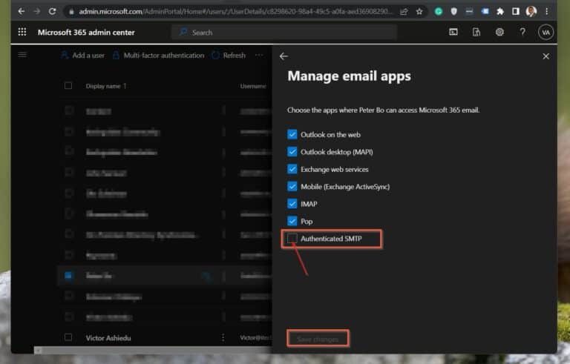Tick the select-all users checkbox
The width and height of the screenshot is (570, 364).
[68, 86]
